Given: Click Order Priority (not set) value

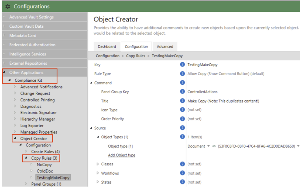Looking at the screenshot, I should pyautogui.click(x=194, y=119).
